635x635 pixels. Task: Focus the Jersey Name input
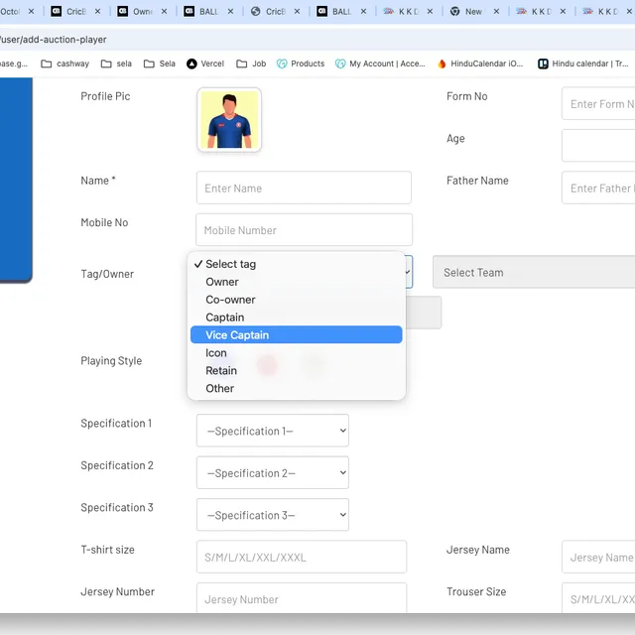[x=598, y=557]
